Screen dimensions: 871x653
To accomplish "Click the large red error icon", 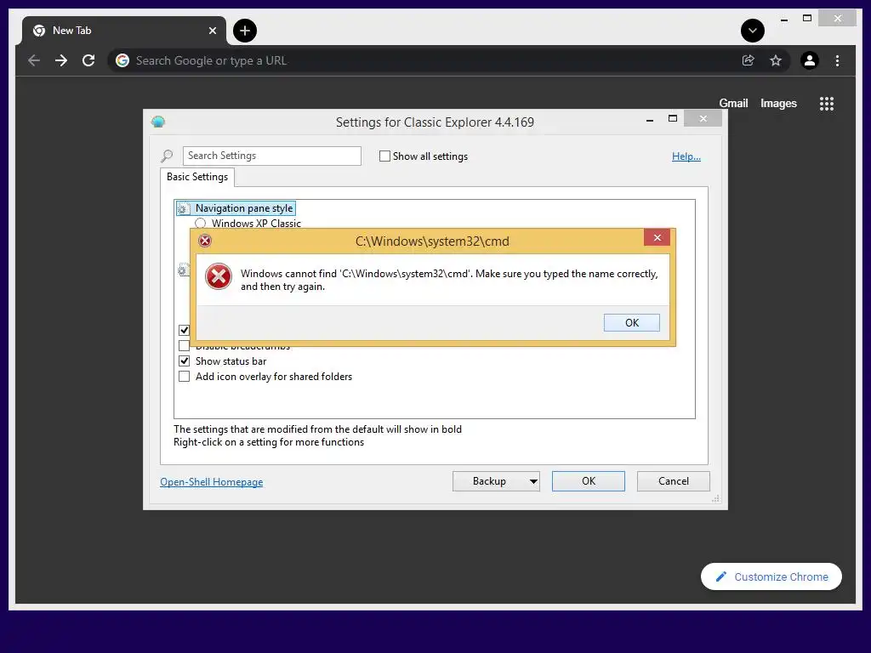I will (x=219, y=276).
